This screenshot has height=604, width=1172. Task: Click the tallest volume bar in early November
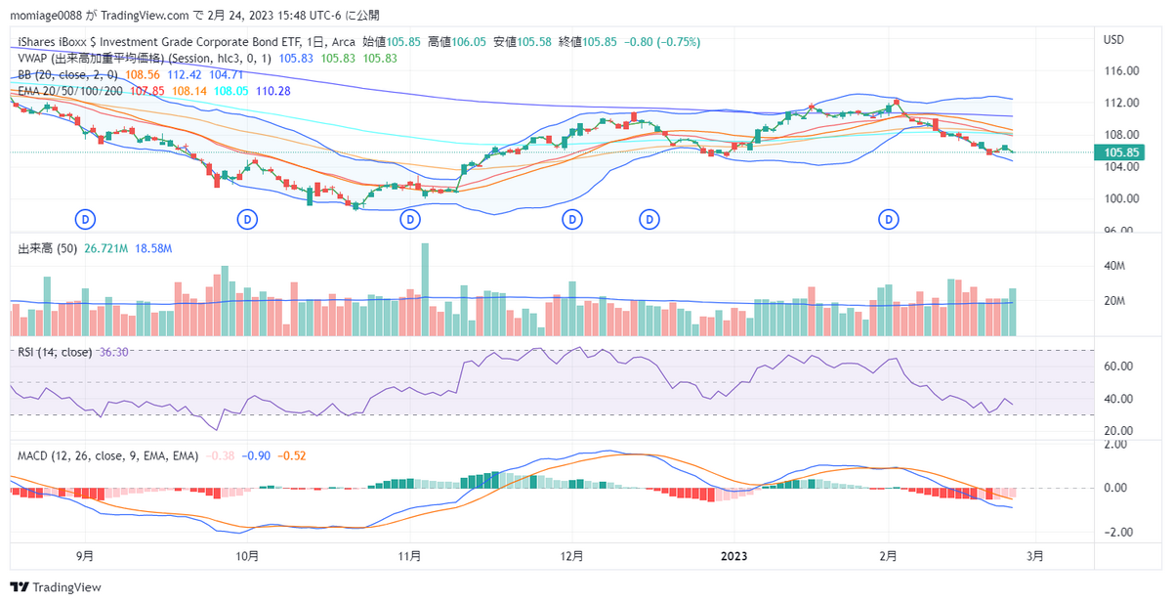(425, 289)
